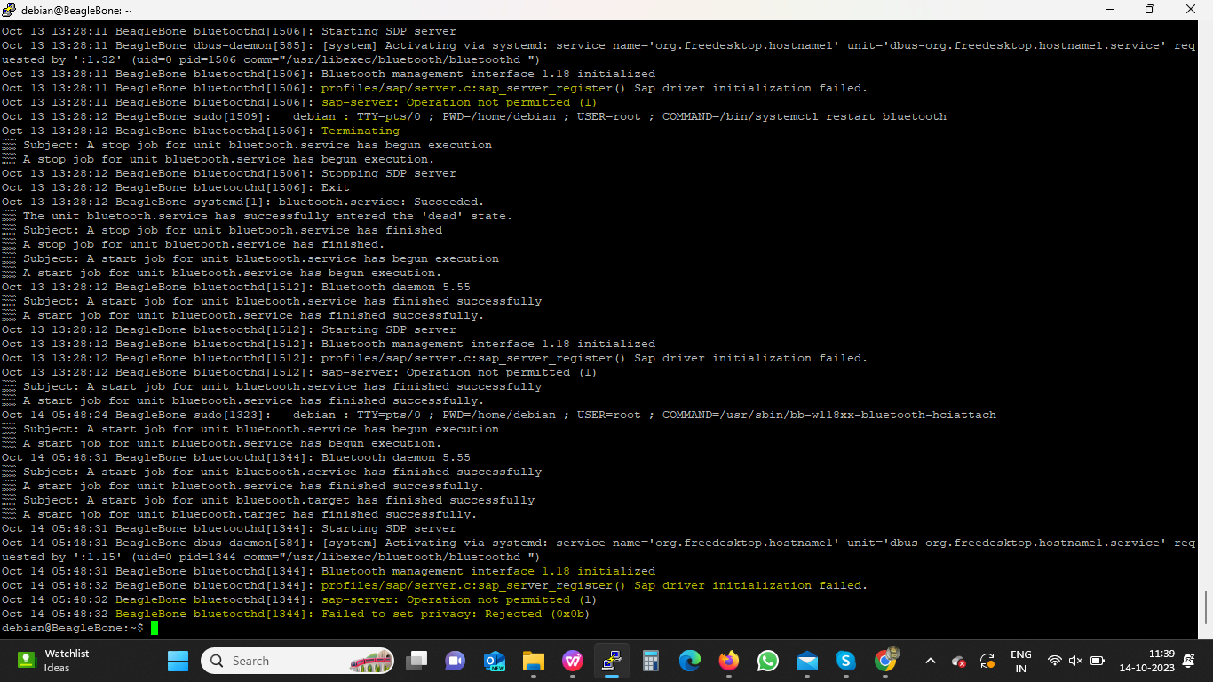Image resolution: width=1213 pixels, height=682 pixels.
Task: Click 'bluetoothd[1506]: Stopping SDP server' line
Action: 229,173
